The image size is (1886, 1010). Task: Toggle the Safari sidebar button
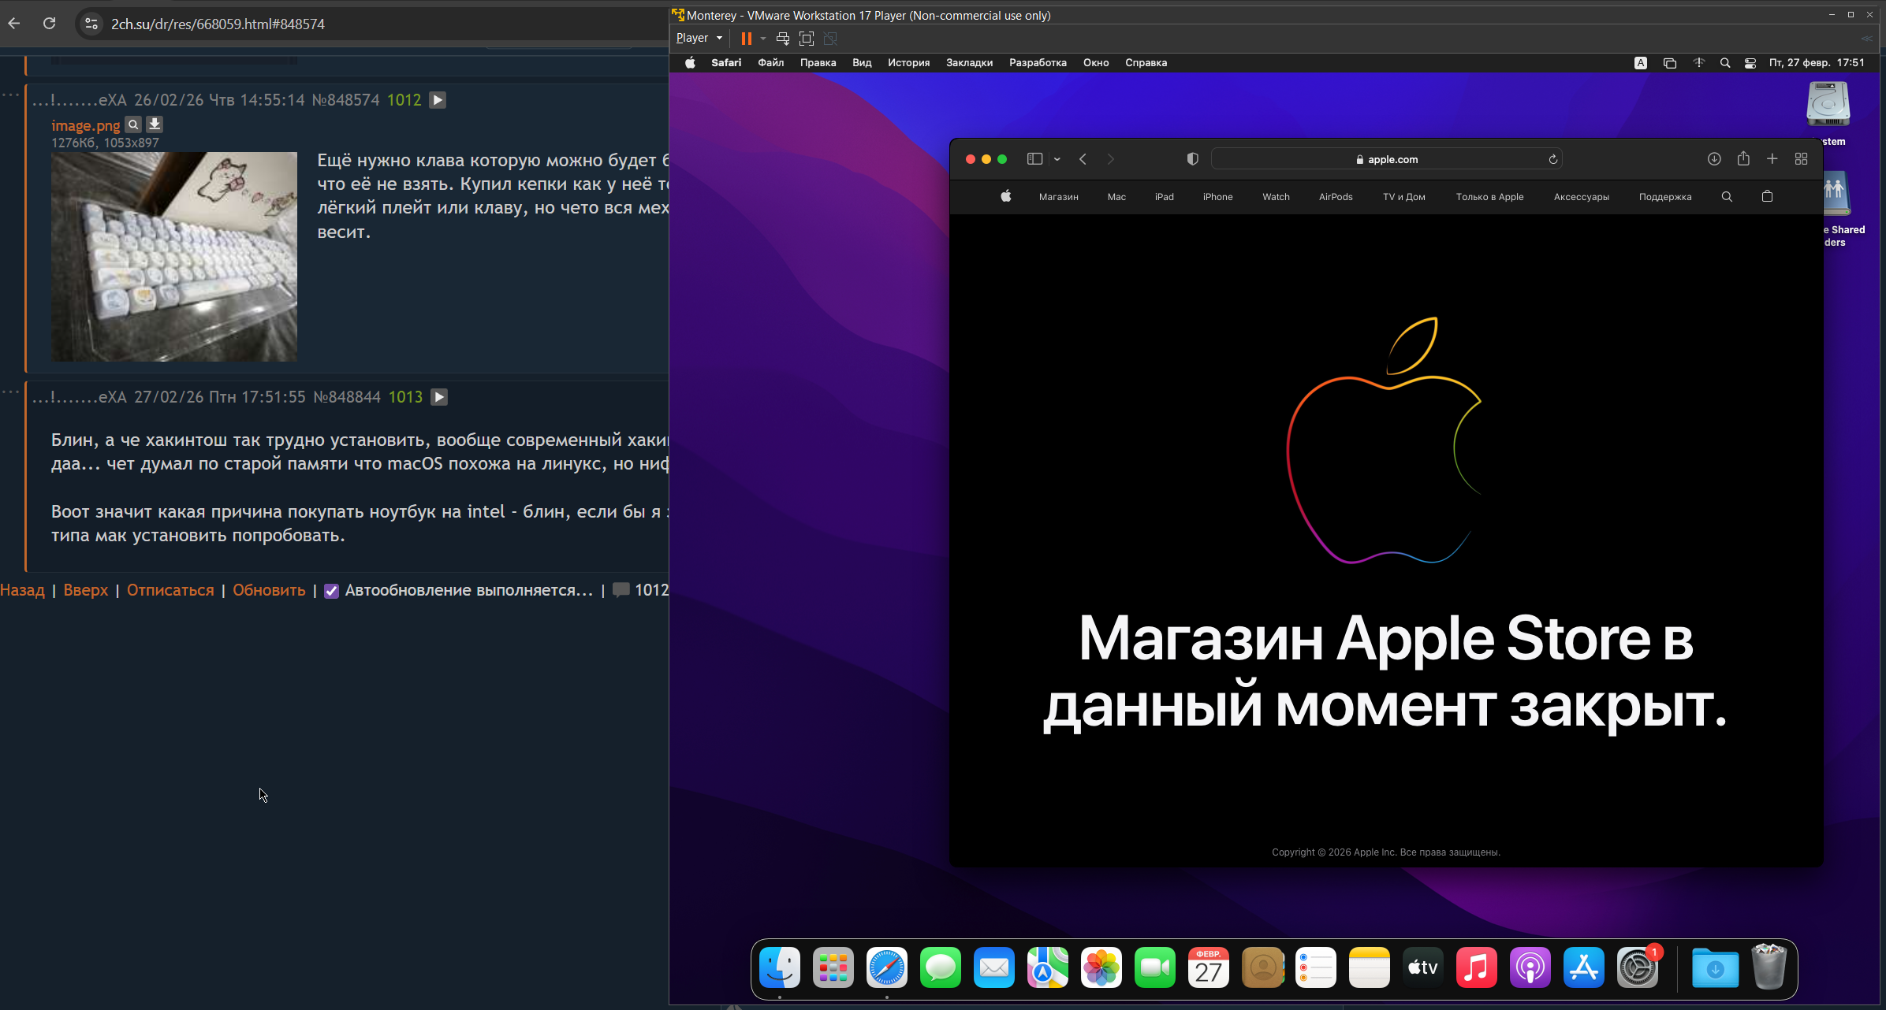point(1034,159)
